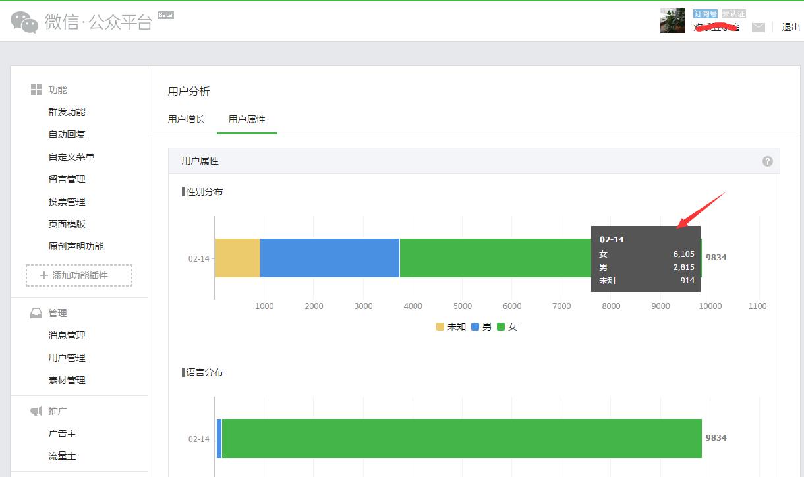This screenshot has width=804, height=477.
Task: Click the WeChat 公众平台 logo icon
Action: pyautogui.click(x=24, y=20)
